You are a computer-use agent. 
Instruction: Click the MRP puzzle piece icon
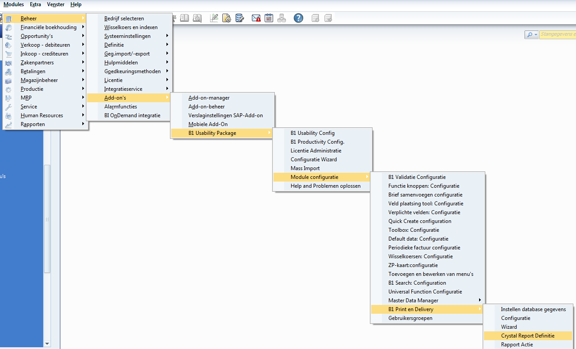8,98
